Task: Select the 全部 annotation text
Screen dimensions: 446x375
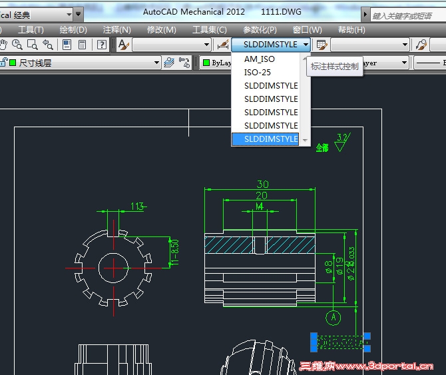Action: click(322, 148)
